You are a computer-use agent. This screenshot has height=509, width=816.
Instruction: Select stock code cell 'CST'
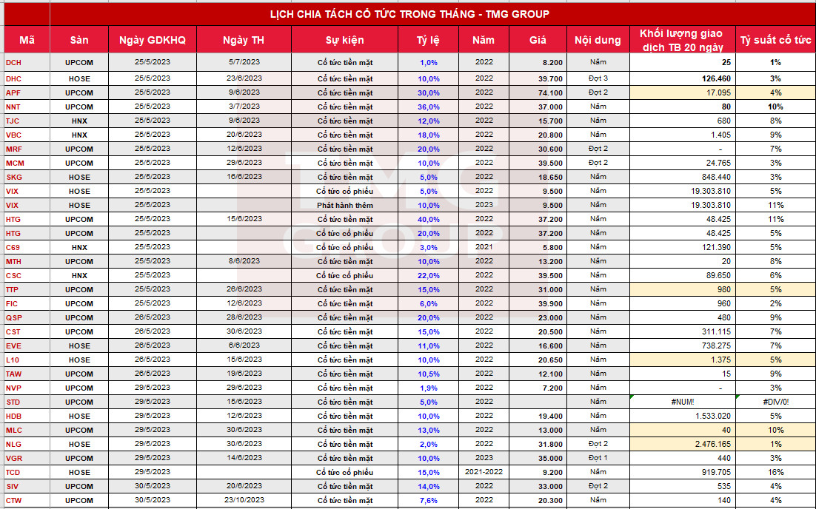coord(27,331)
